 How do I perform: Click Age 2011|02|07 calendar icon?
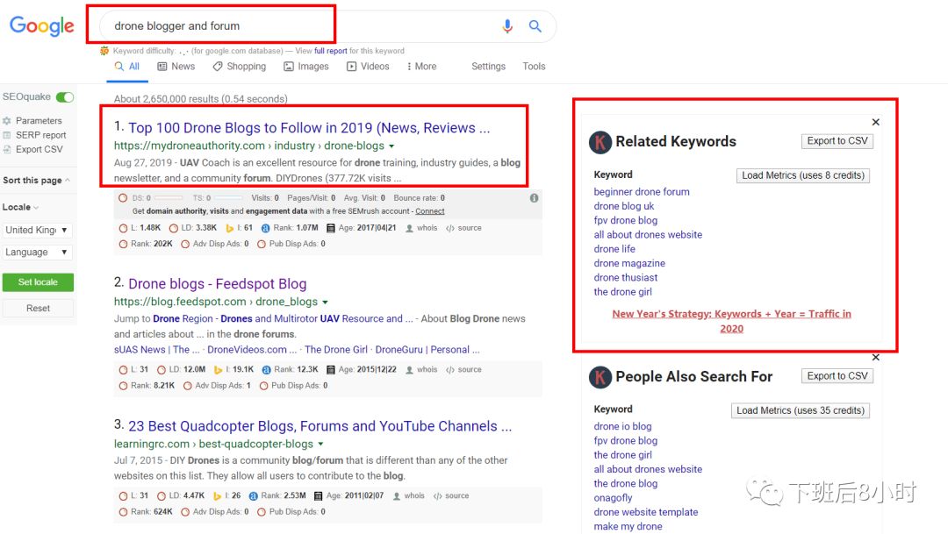click(318, 496)
